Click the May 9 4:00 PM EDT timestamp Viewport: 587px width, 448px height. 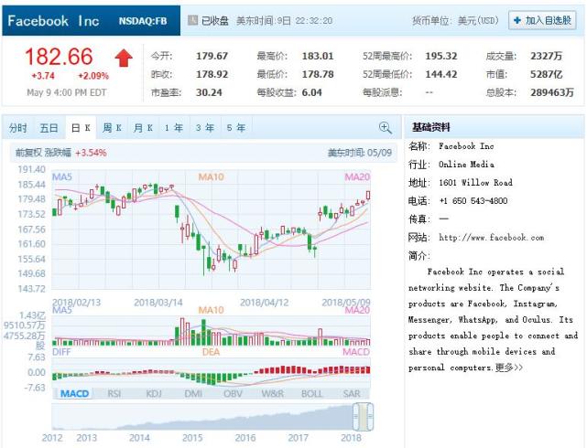pyautogui.click(x=67, y=92)
